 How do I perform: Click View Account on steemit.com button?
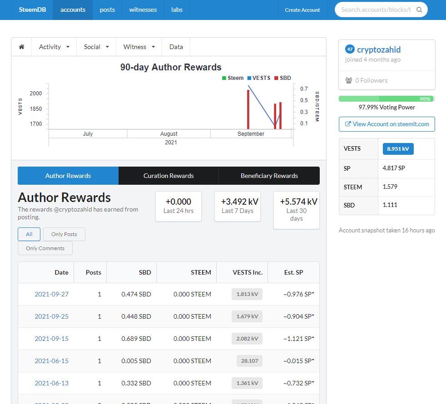click(x=387, y=124)
